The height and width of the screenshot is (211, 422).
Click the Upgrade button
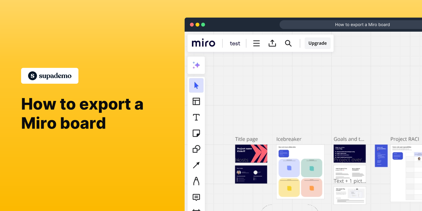[318, 43]
